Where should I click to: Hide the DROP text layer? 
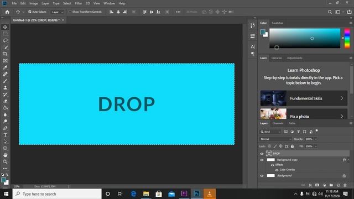point(262,154)
